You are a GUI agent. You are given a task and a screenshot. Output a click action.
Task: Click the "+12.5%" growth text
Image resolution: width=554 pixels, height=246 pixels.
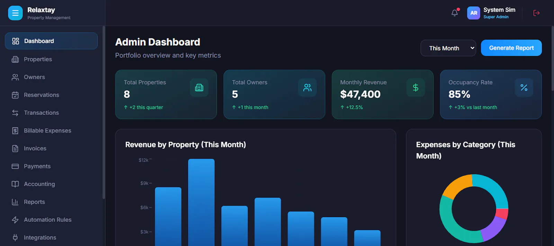354,108
